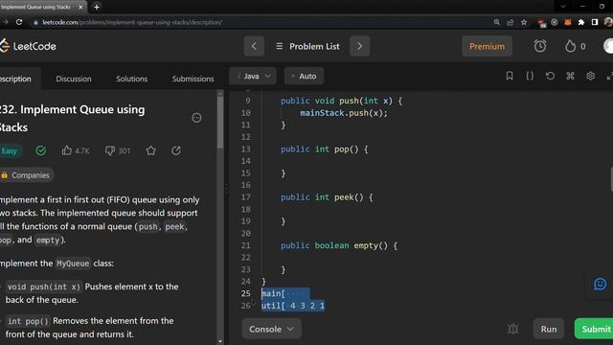
Task: Bookmark this page star in address bar
Action: (524, 22)
